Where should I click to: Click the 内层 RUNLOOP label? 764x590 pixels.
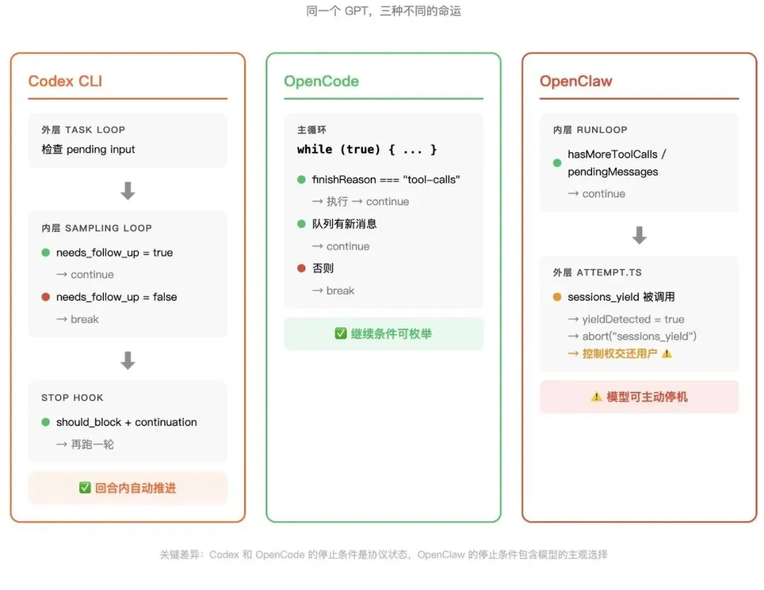590,129
